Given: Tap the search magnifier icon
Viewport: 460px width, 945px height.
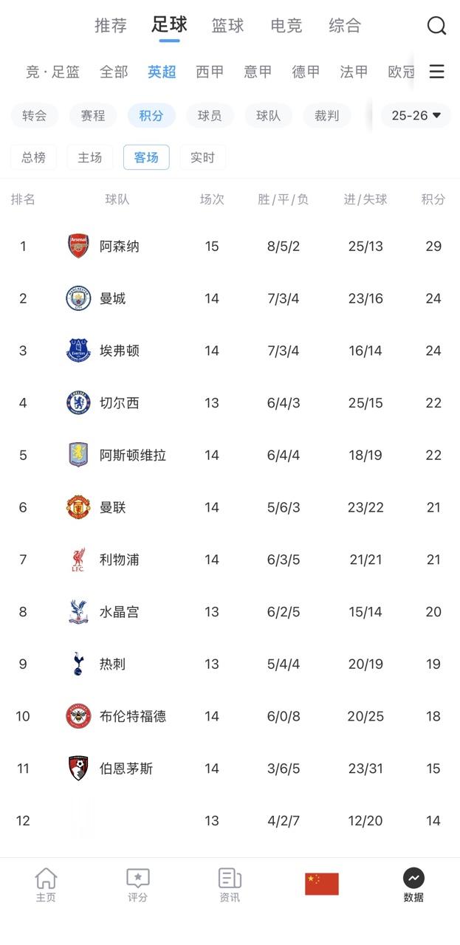Looking at the screenshot, I should pyautogui.click(x=436, y=26).
